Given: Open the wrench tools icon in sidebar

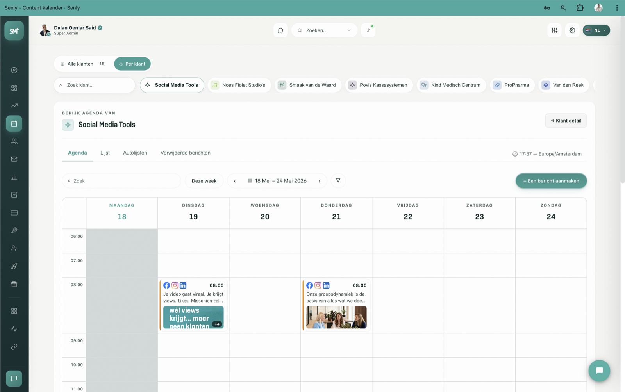Looking at the screenshot, I should pos(14,230).
